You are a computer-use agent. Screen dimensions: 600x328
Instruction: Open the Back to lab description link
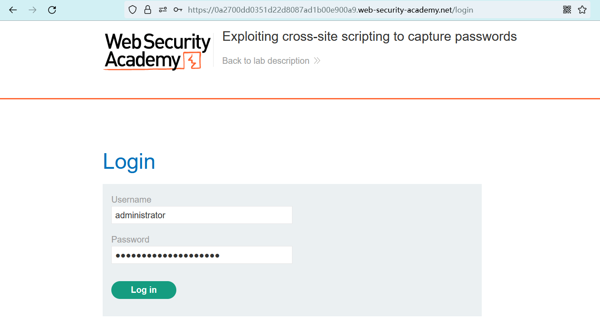pos(266,61)
